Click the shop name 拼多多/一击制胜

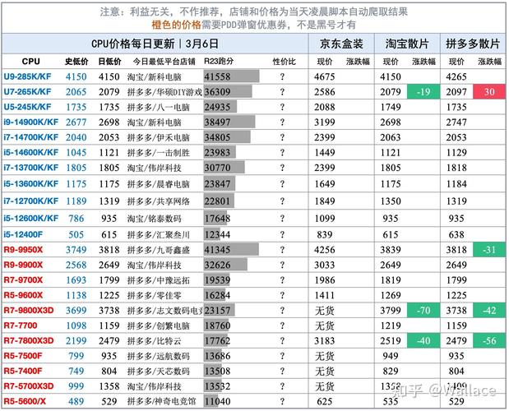click(x=159, y=152)
